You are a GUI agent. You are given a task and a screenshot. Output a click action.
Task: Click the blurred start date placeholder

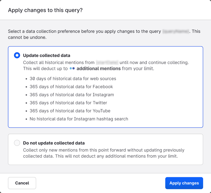107,63
